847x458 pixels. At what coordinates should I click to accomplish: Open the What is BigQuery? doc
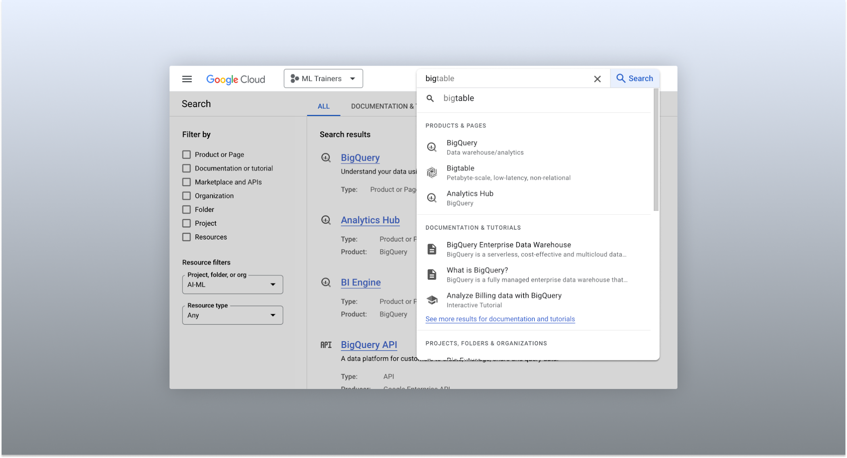pos(534,275)
